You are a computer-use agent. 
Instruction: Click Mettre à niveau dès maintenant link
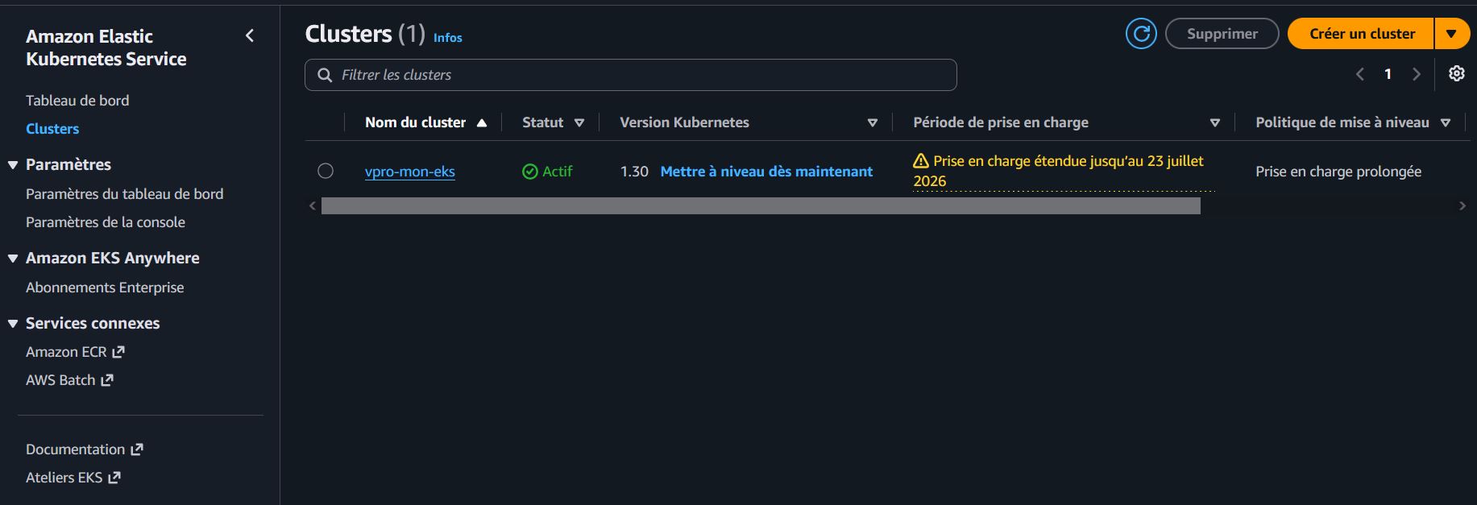coord(766,172)
